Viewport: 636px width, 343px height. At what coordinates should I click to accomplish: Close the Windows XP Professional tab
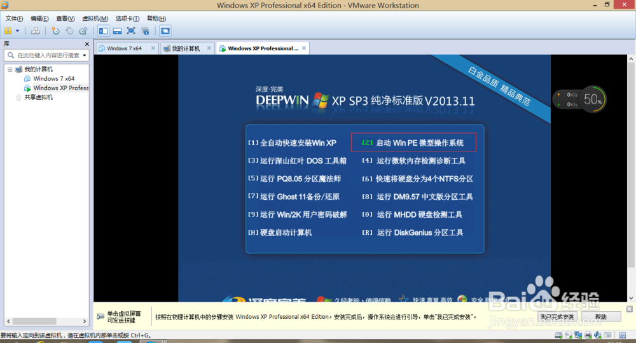pyautogui.click(x=304, y=48)
